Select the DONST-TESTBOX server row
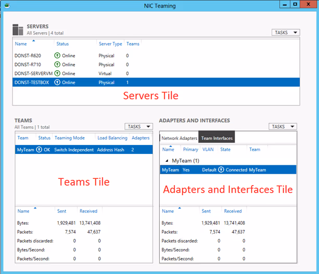 click(x=156, y=82)
